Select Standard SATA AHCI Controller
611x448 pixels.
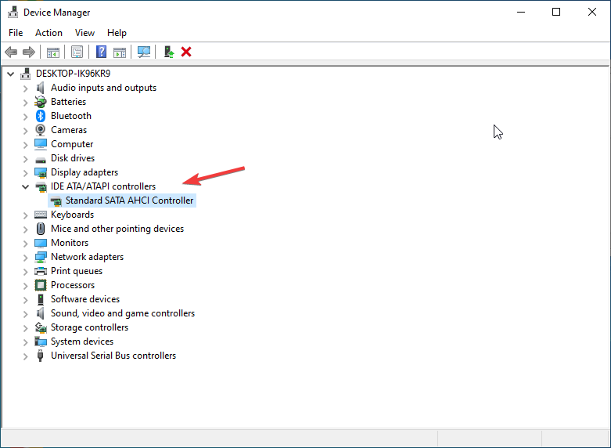pos(129,201)
